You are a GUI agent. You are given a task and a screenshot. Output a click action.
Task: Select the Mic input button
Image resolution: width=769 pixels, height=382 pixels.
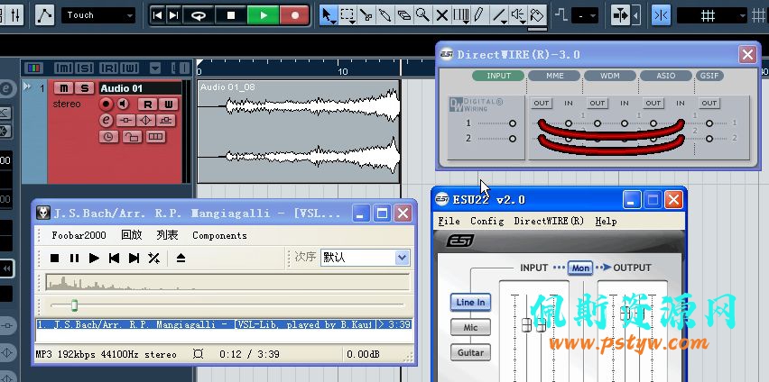tap(470, 328)
